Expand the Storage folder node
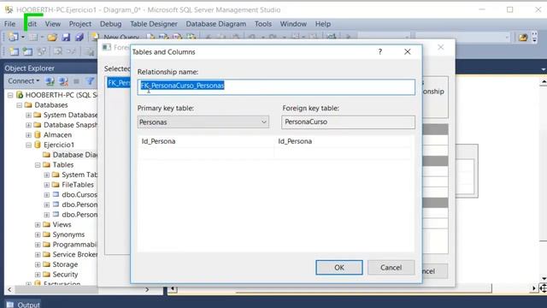Image resolution: width=547 pixels, height=308 pixels. [x=38, y=264]
